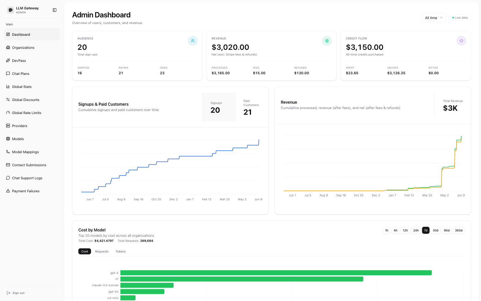Click the Sign out arrow icon

[x=8, y=293]
